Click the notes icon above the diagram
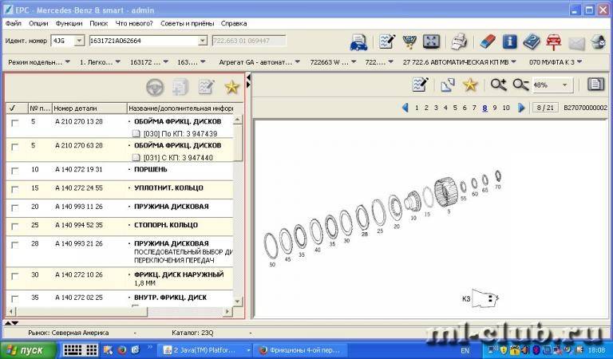The image size is (613, 359). pos(421,85)
